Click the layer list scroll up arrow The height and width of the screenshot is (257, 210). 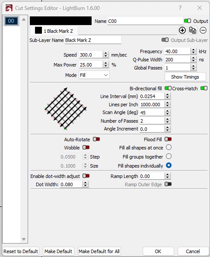pyautogui.click(x=24, y=19)
